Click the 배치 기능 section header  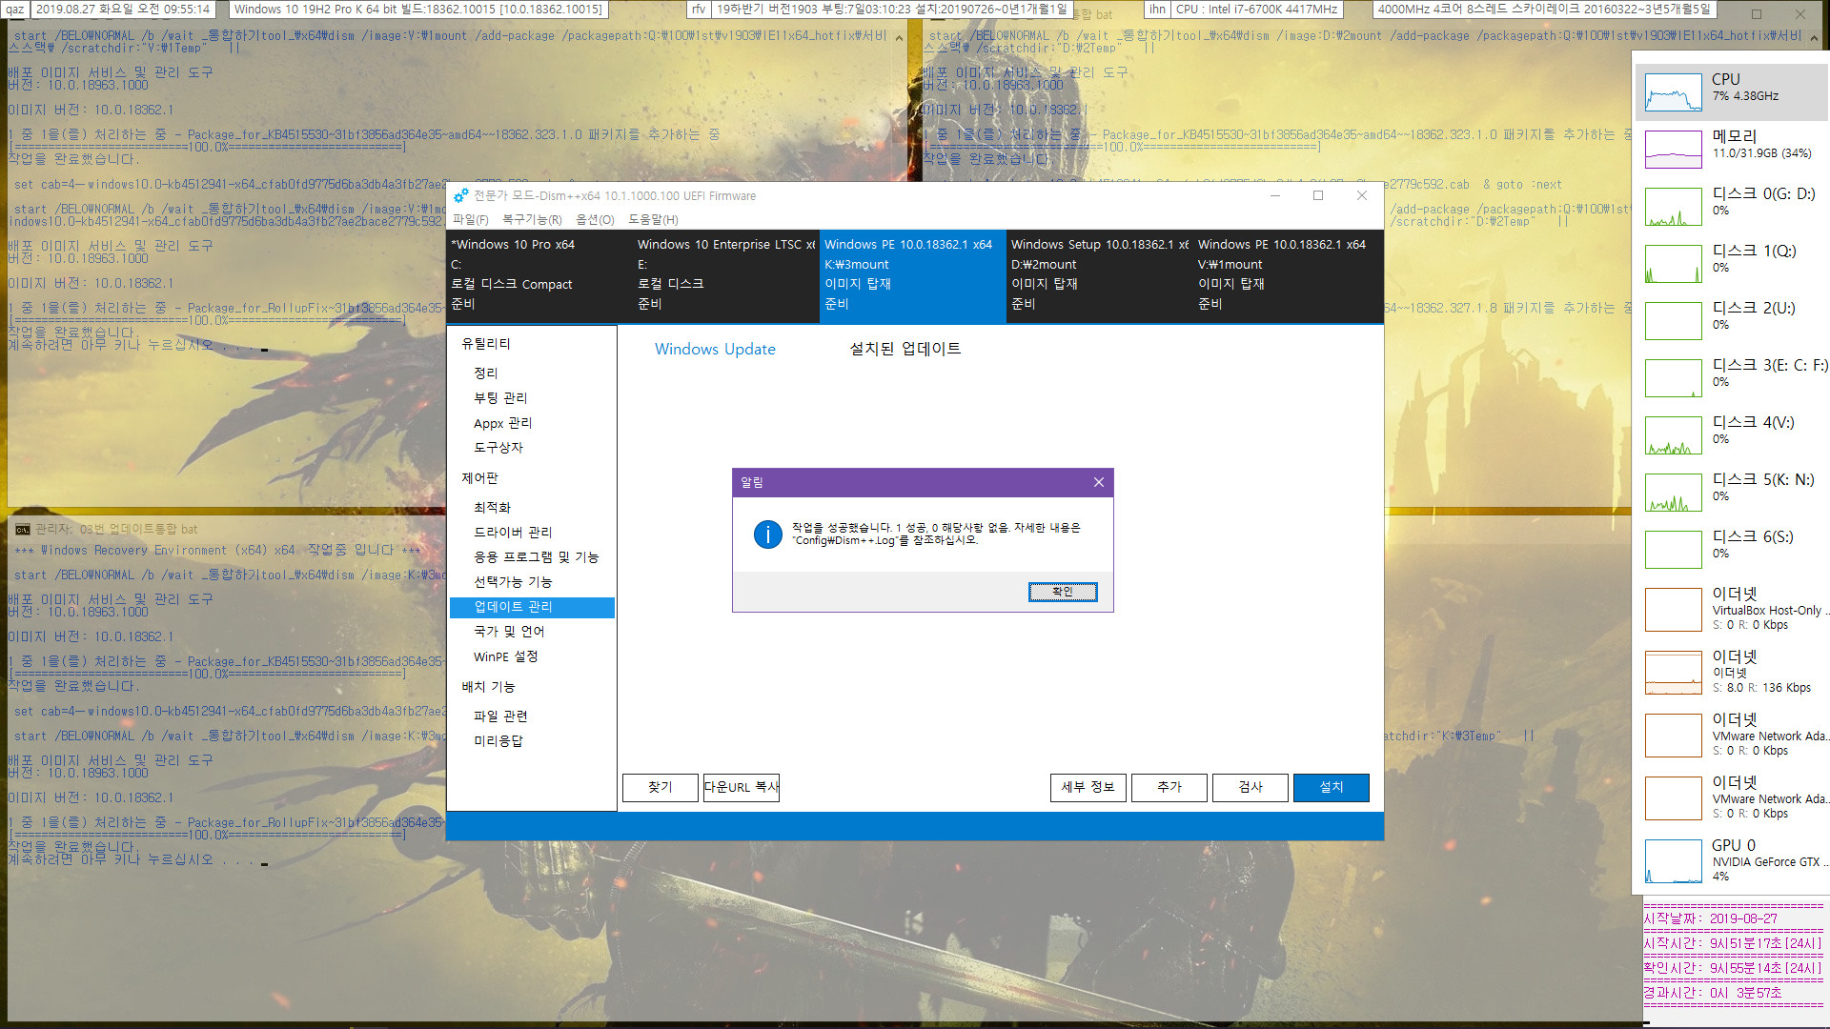pos(488,687)
